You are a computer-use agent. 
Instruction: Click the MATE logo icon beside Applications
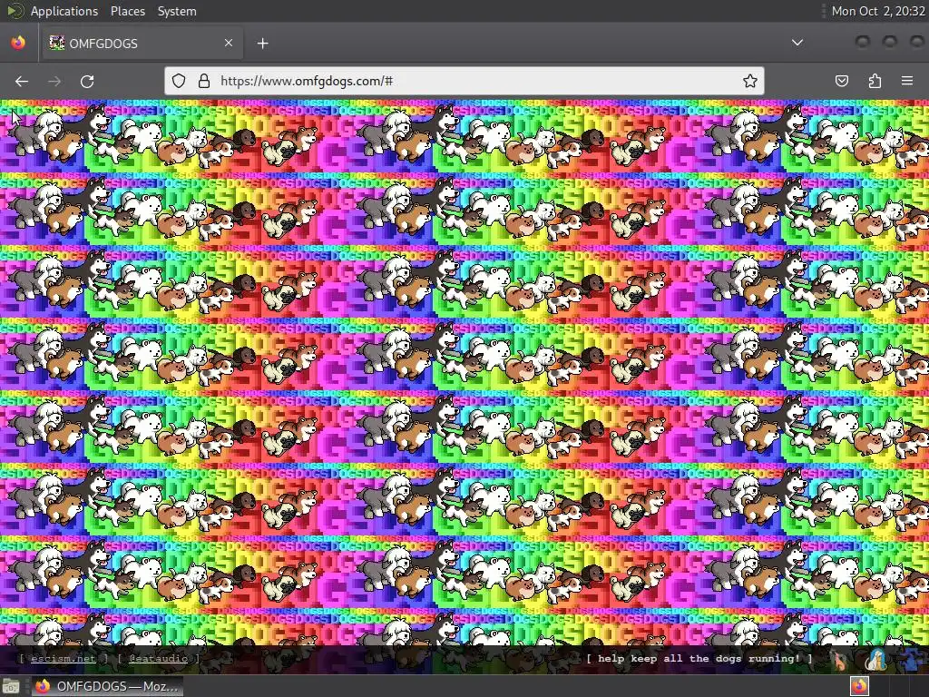pos(15,11)
